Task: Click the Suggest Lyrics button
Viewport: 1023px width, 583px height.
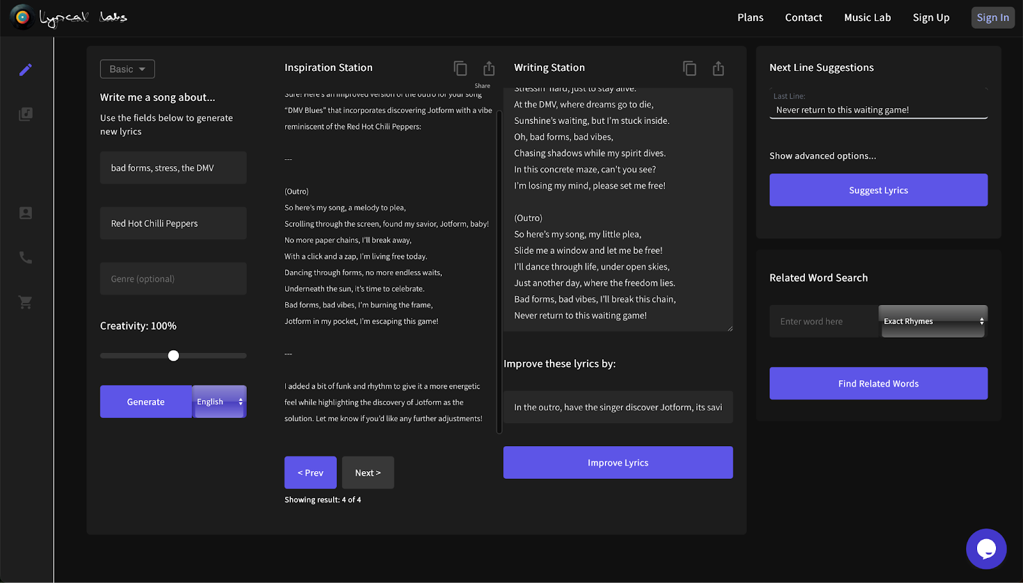Action: [878, 190]
